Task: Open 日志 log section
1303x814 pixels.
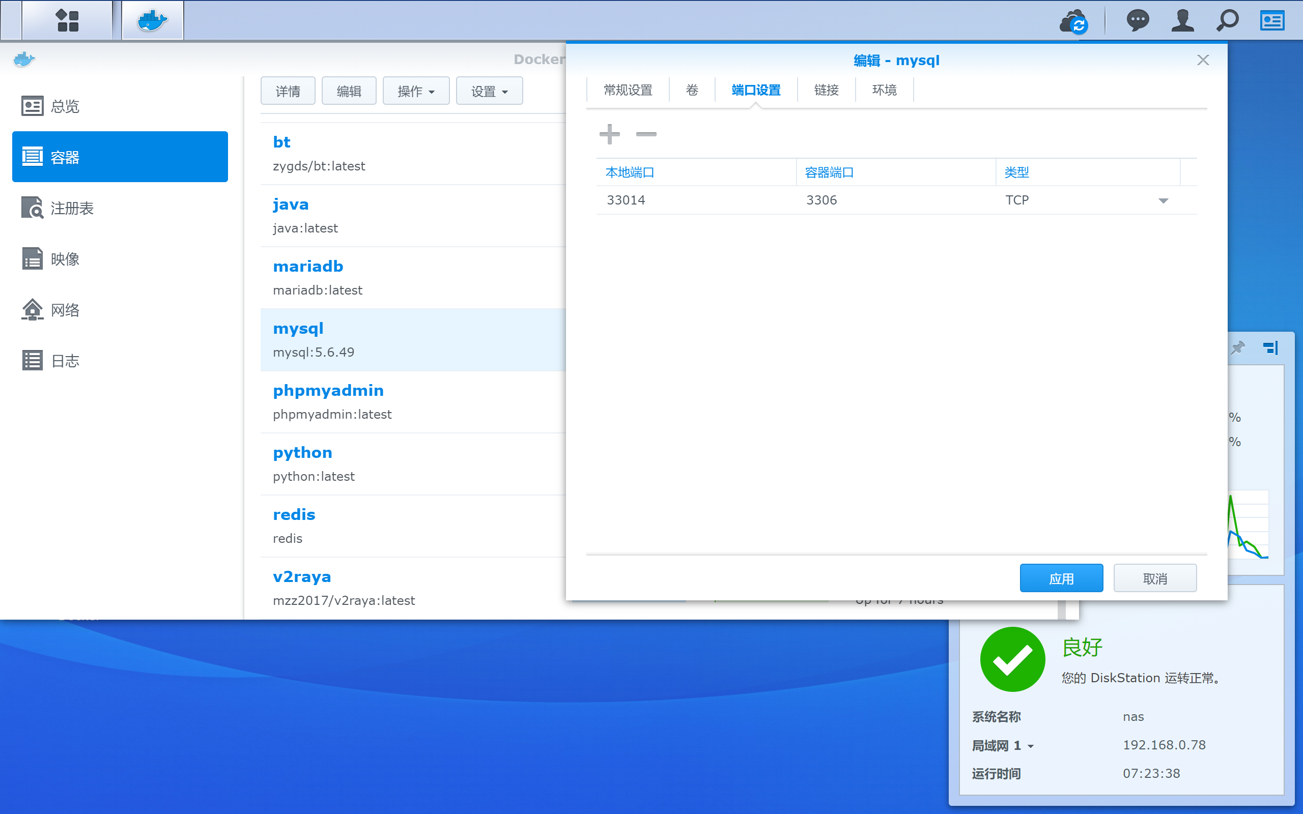Action: (x=120, y=361)
